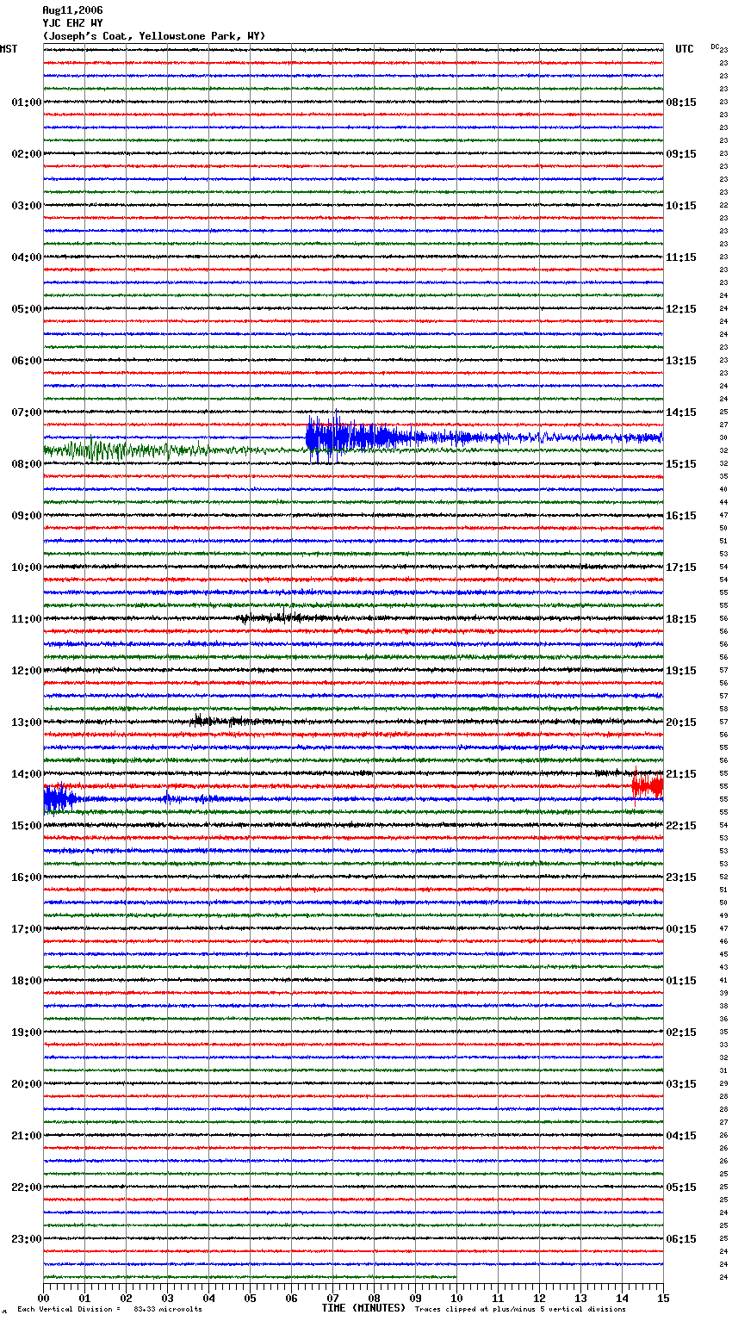Click the 15 minute tick label

[662, 1297]
